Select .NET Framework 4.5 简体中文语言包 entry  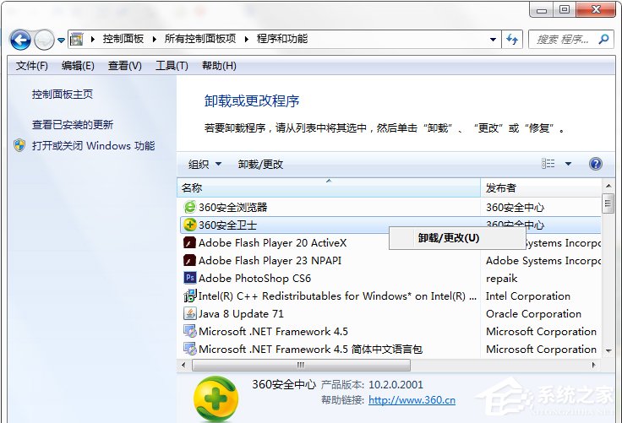(311, 350)
